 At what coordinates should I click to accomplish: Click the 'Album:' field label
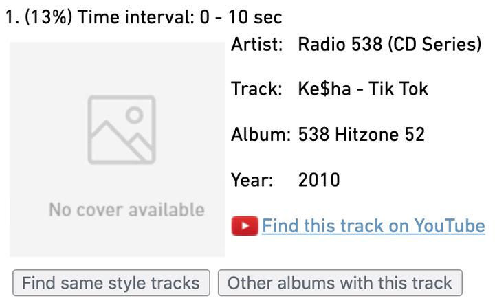(x=261, y=135)
